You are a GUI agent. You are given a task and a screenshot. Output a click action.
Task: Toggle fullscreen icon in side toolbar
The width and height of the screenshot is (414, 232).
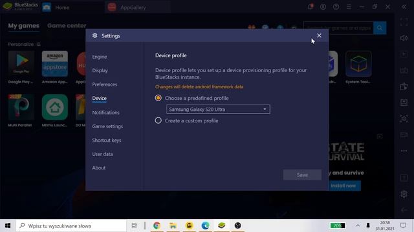[x=404, y=22]
